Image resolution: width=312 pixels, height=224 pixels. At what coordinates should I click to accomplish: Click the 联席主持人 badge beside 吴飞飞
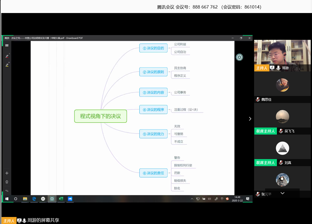coord(266,131)
